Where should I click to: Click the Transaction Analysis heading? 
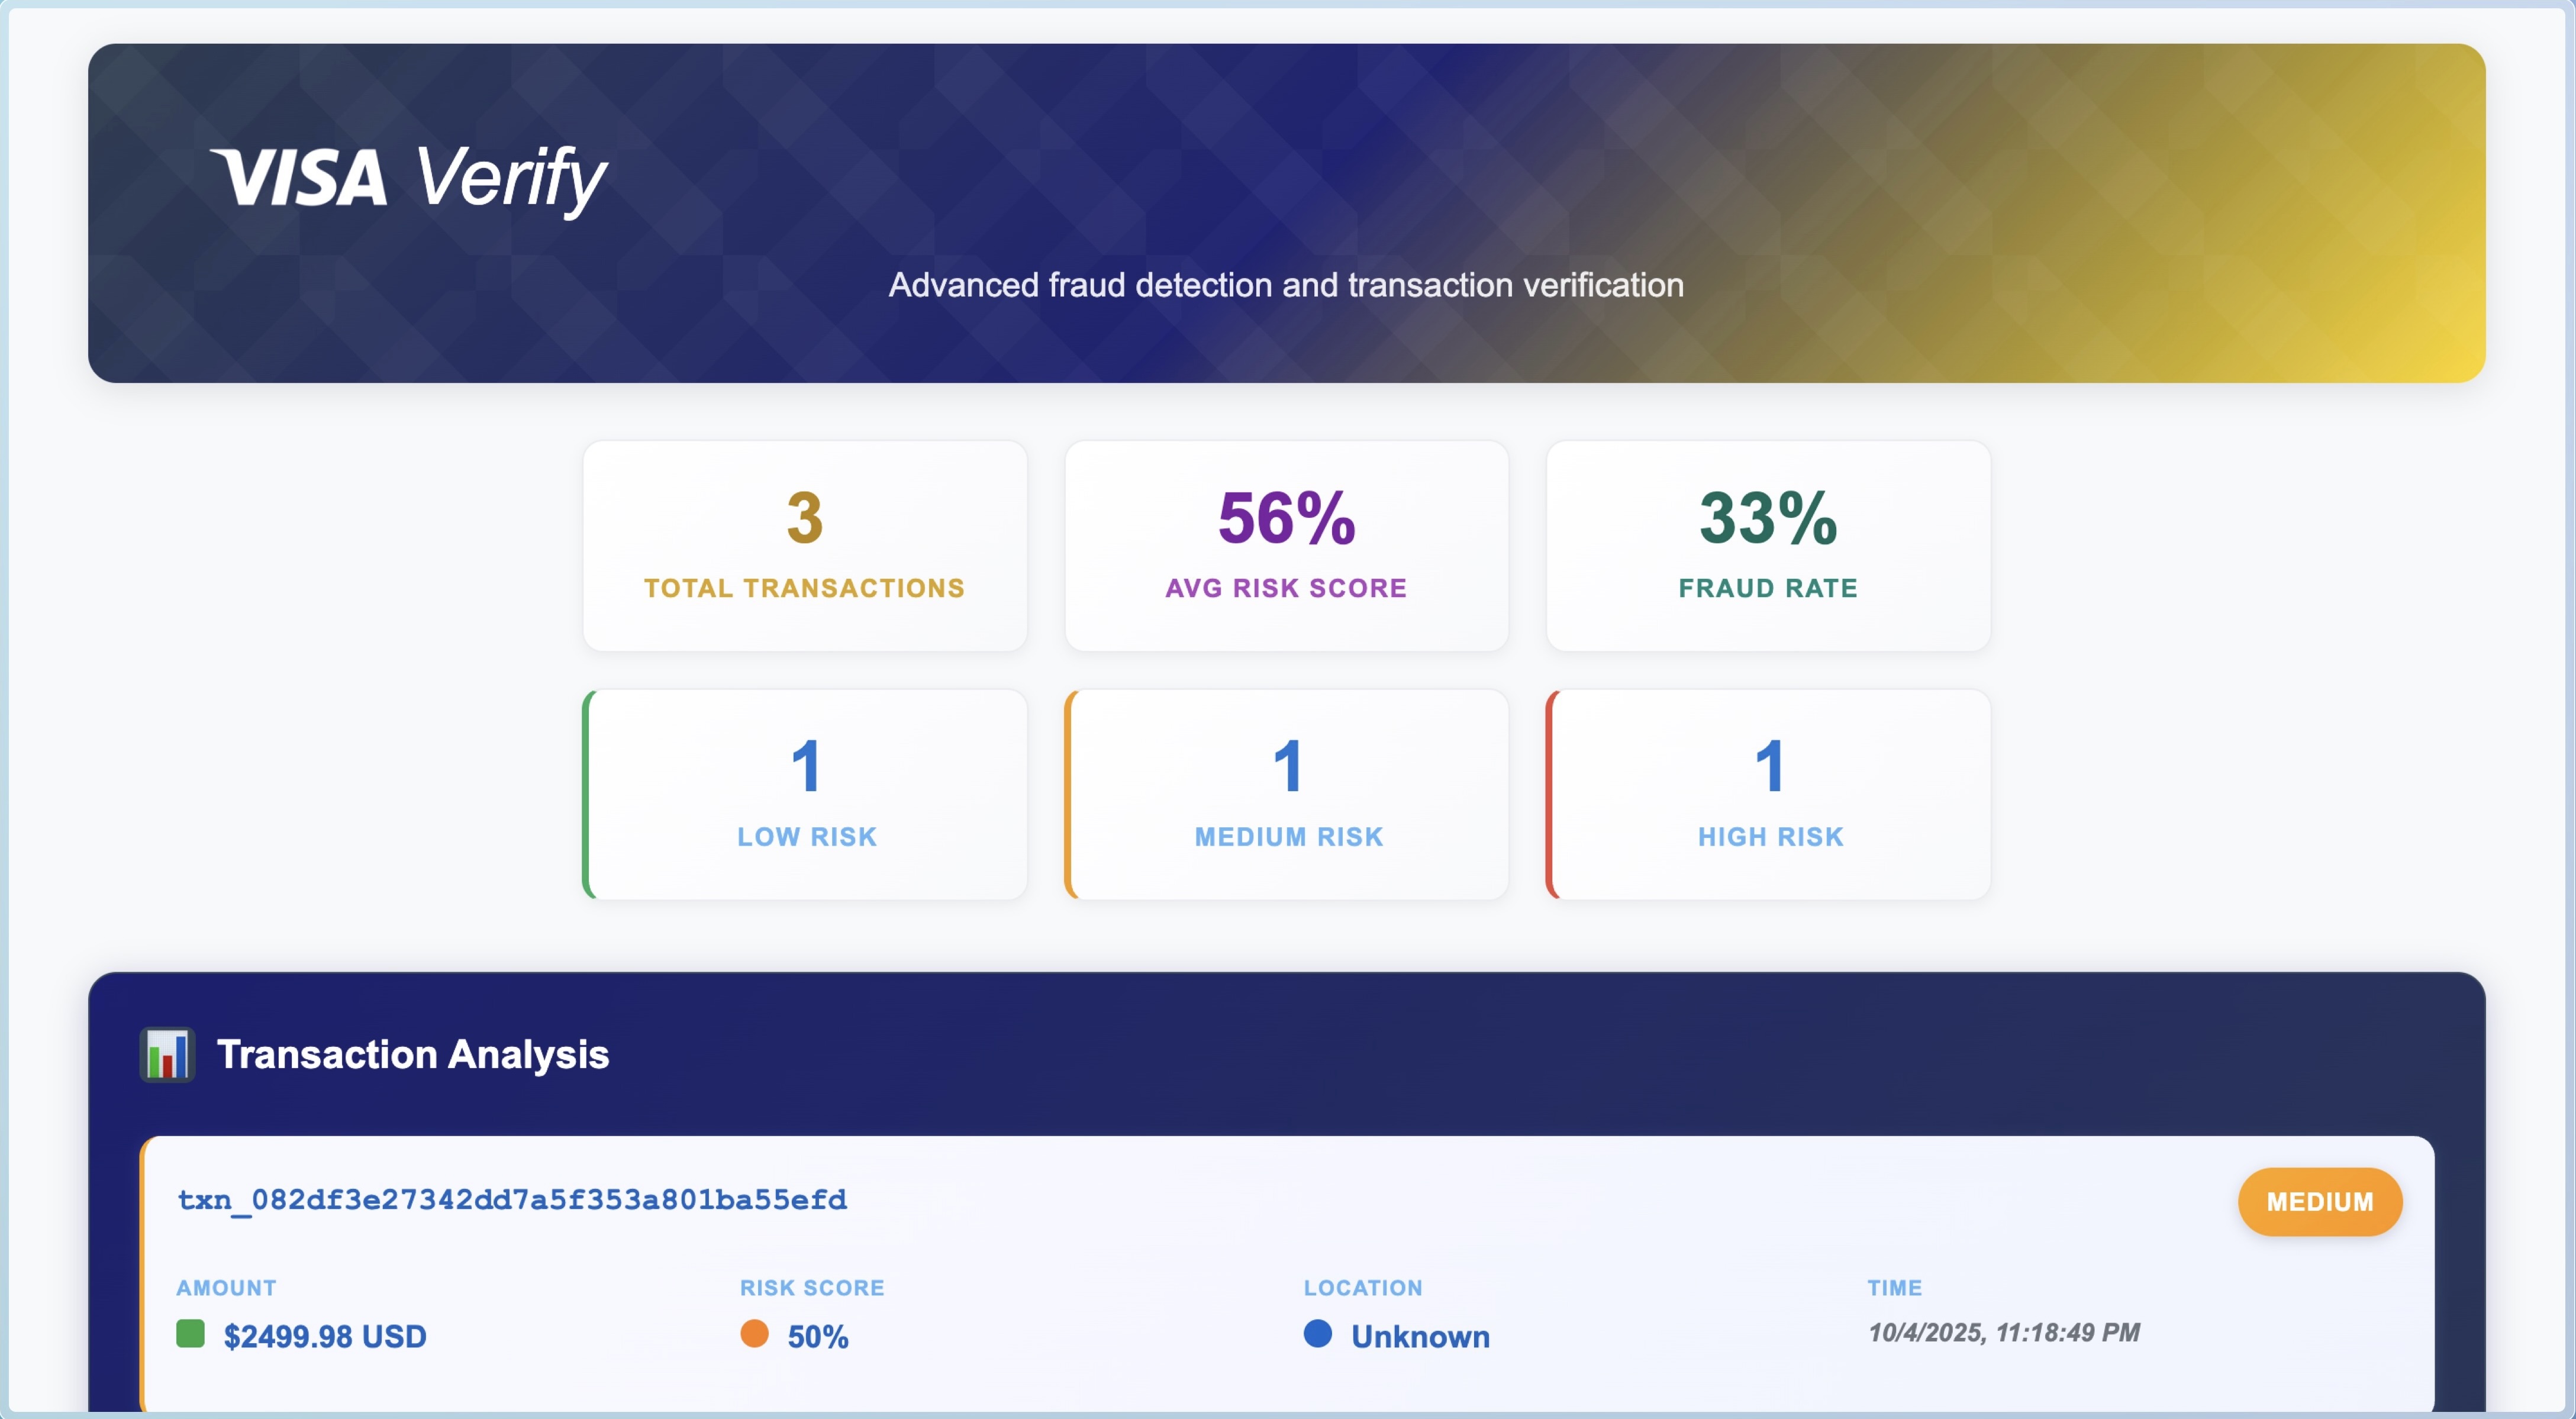coord(412,1054)
